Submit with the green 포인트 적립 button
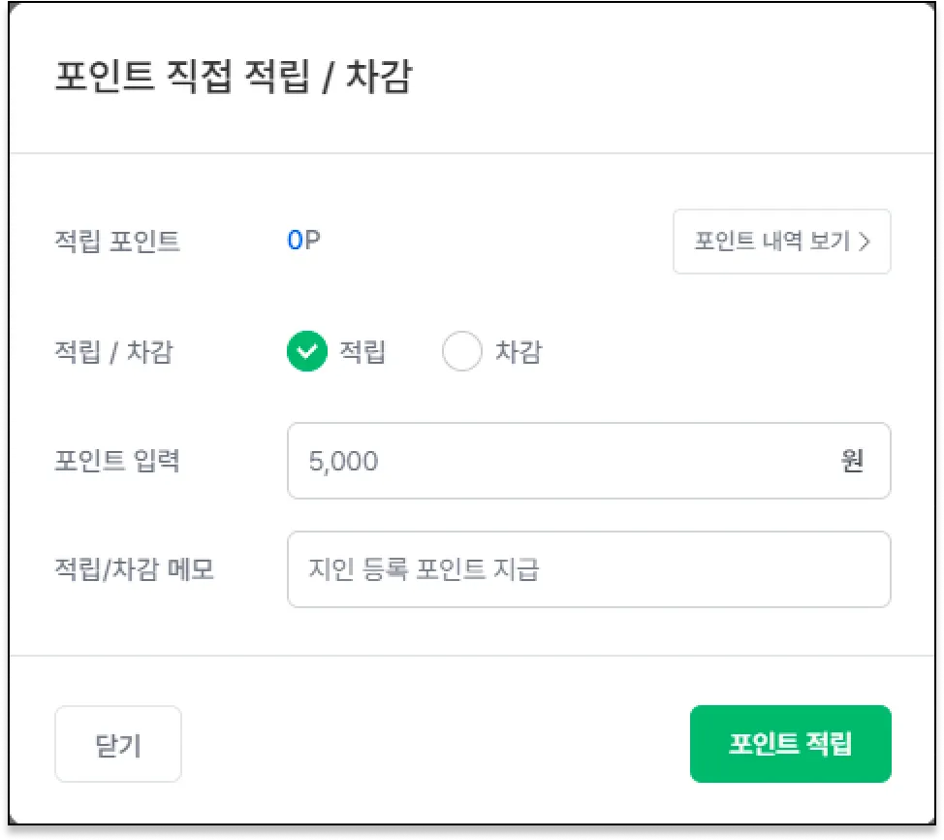This screenshot has width=944, height=840. pos(790,744)
